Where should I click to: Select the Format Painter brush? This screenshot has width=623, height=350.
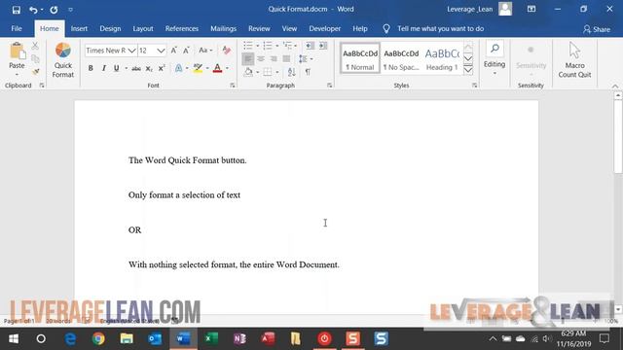(x=35, y=71)
